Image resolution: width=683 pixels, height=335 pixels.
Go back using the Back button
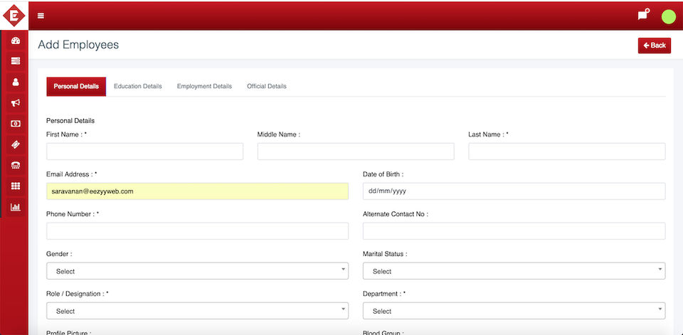click(655, 46)
